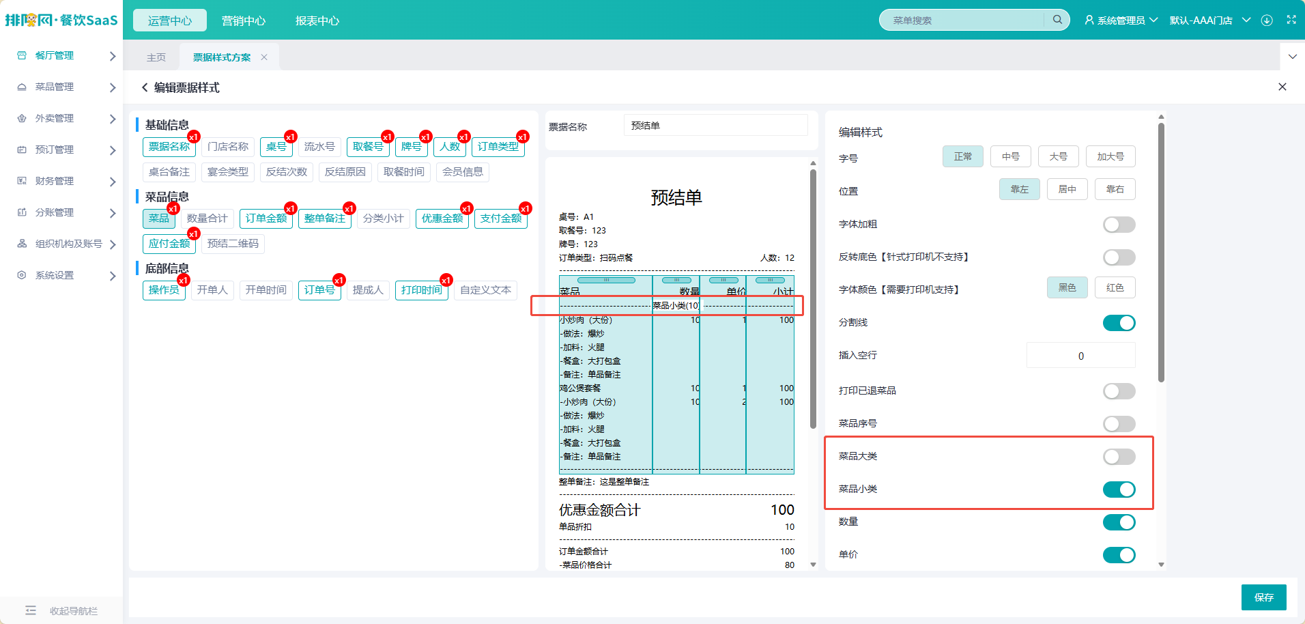The width and height of the screenshot is (1305, 624).
Task: Close the edit panel with the X
Action: click(1282, 87)
